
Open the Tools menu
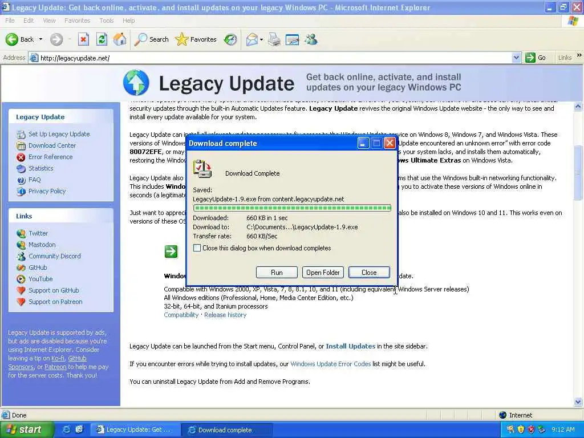[107, 21]
